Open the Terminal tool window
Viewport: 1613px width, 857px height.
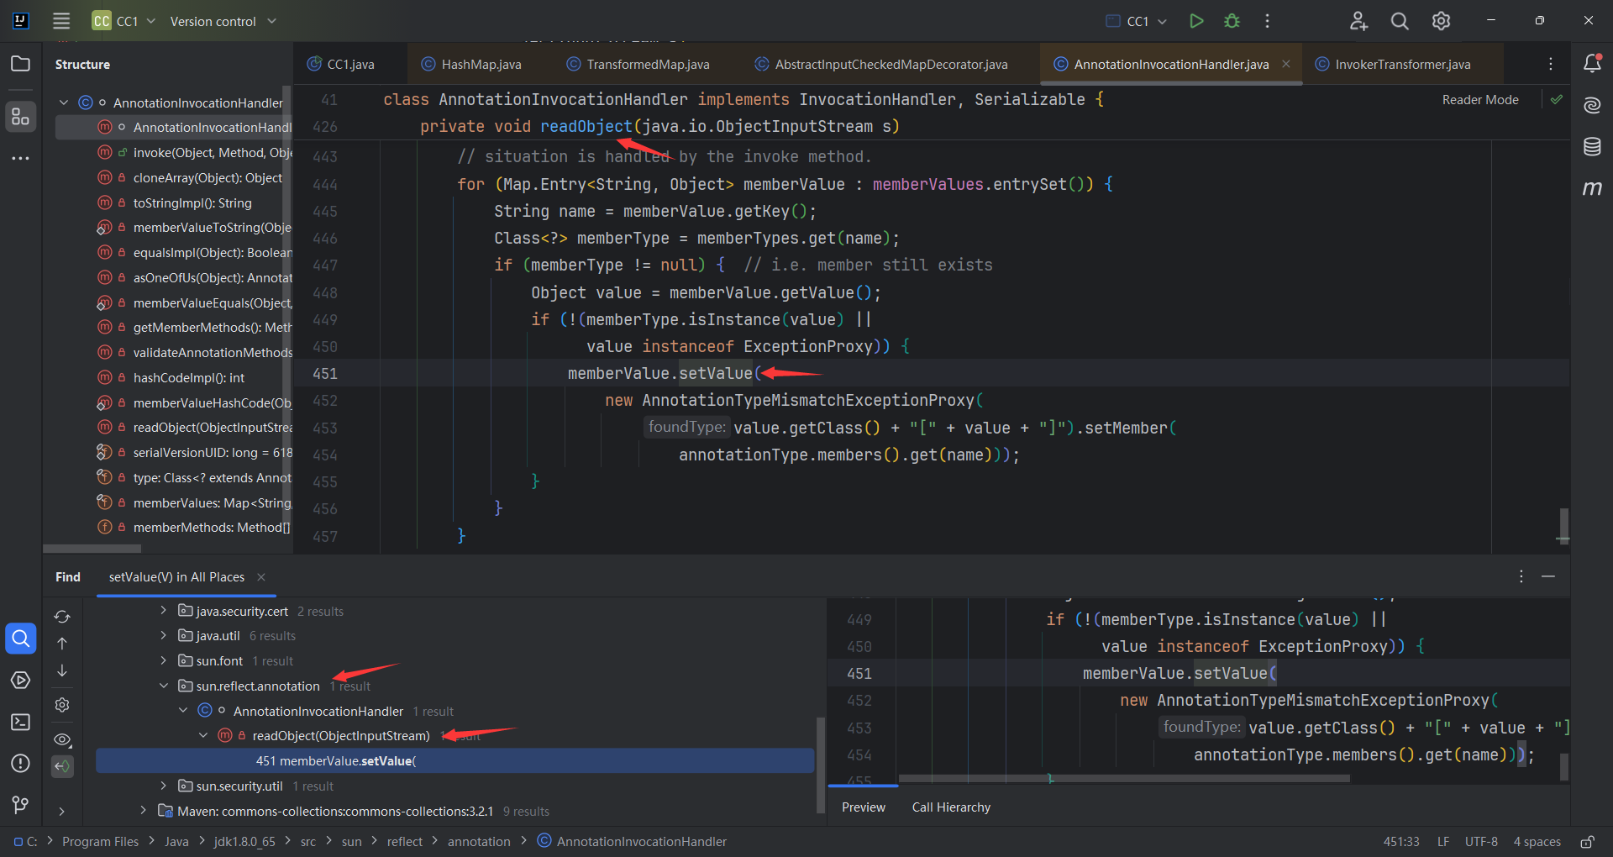[x=21, y=722]
